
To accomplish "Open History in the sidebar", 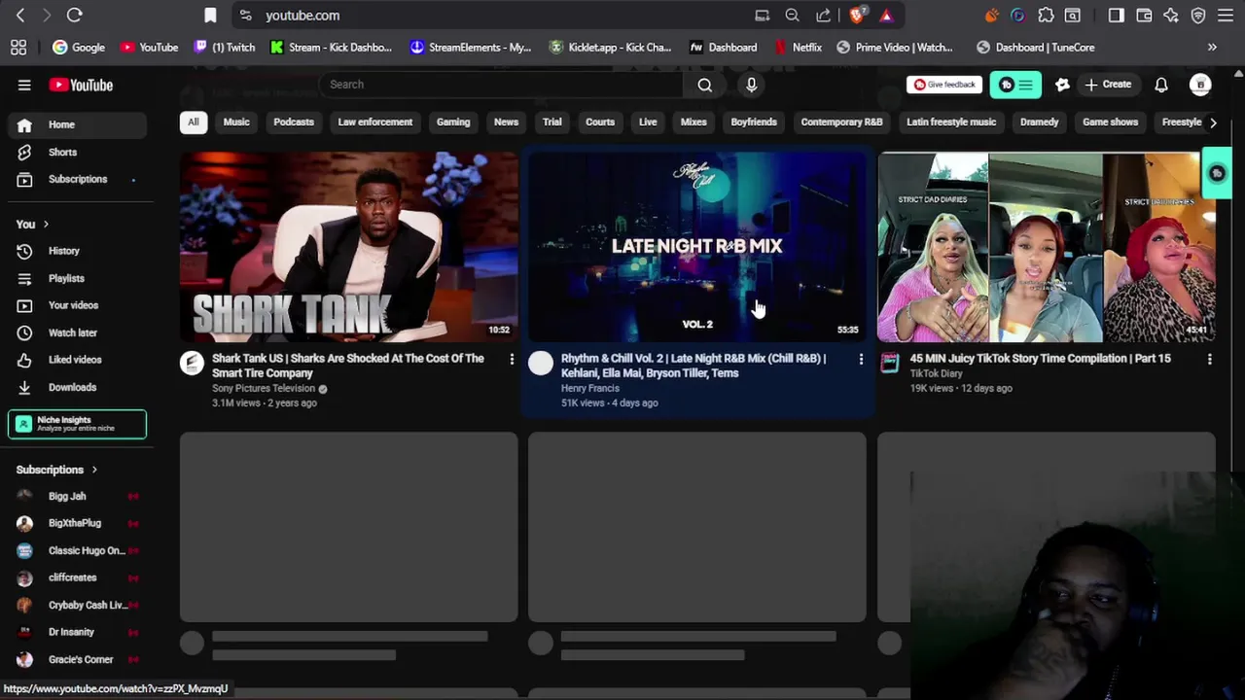I will 78,251.
